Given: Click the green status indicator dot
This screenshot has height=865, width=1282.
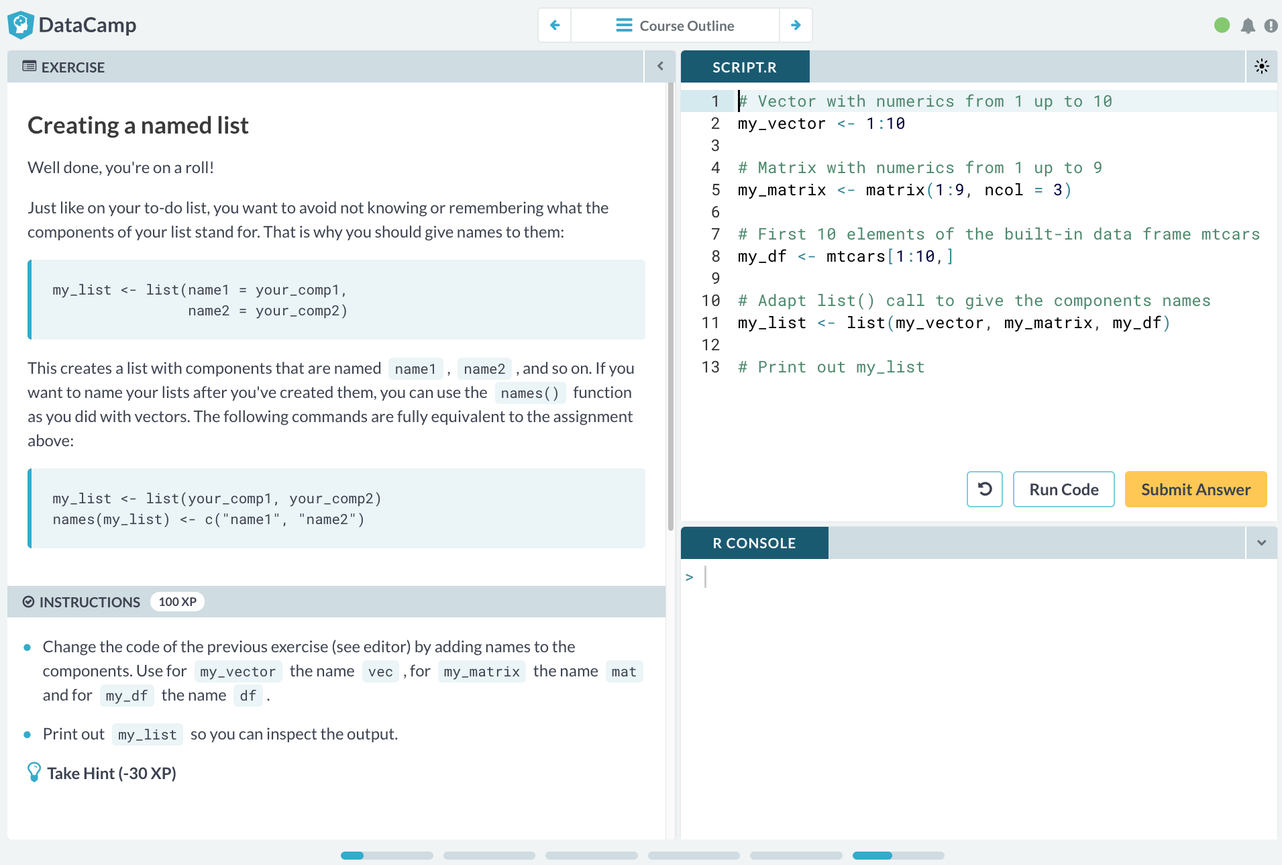Looking at the screenshot, I should [1222, 26].
